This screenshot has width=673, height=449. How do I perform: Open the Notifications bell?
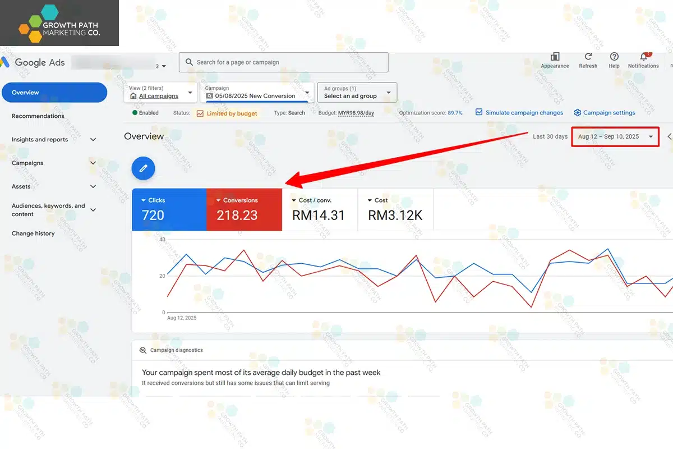point(643,57)
